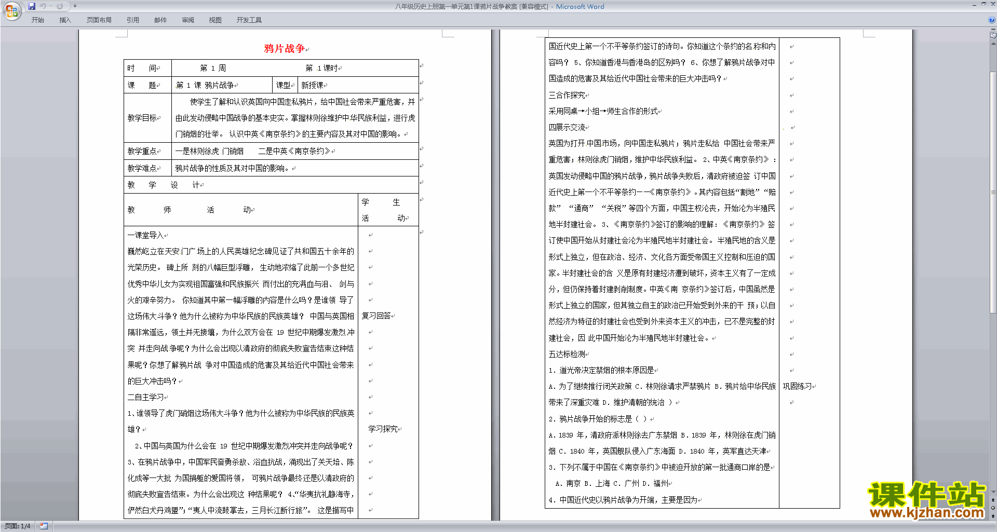The image size is (997, 532).
Task: Go to next page browse button
Action: (993, 516)
